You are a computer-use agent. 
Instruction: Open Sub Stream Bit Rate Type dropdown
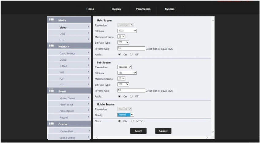[123, 84]
